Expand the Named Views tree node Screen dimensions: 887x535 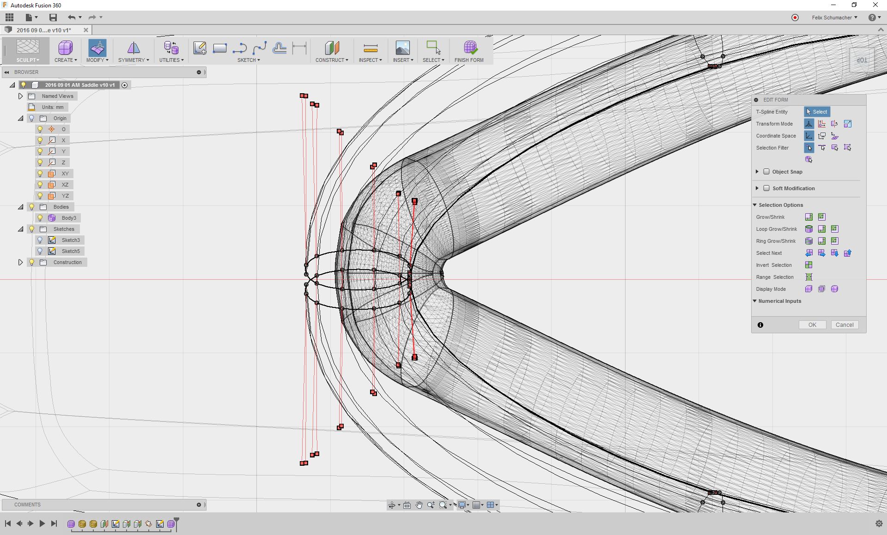coord(20,96)
